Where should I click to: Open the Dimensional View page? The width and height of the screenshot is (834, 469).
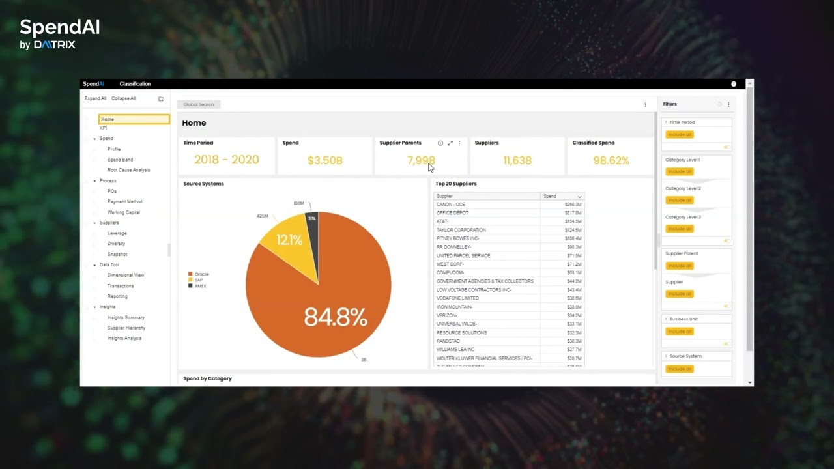pyautogui.click(x=126, y=276)
